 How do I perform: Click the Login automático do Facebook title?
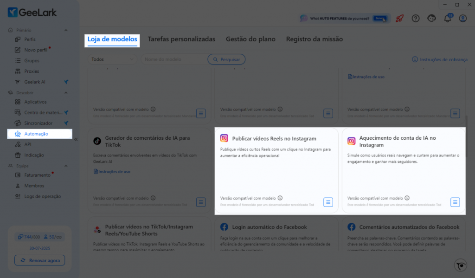point(270,227)
